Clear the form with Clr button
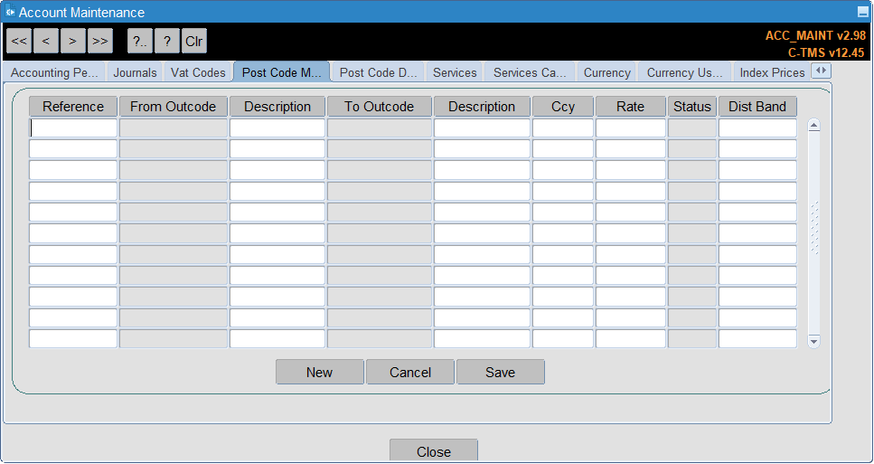The image size is (874, 464). click(x=194, y=42)
